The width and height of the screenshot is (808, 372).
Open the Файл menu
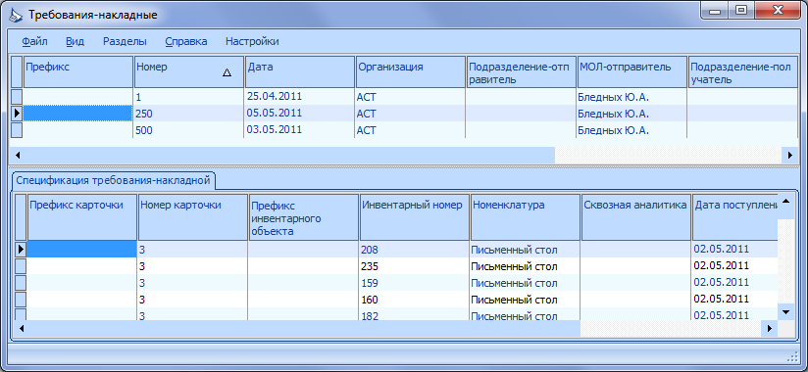pyautogui.click(x=35, y=42)
